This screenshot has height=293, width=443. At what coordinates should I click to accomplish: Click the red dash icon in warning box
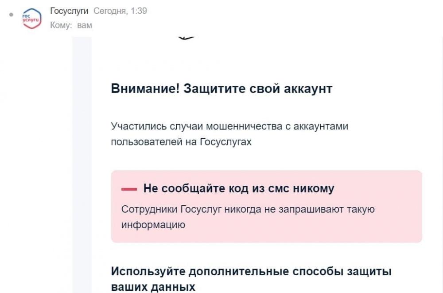[129, 189]
